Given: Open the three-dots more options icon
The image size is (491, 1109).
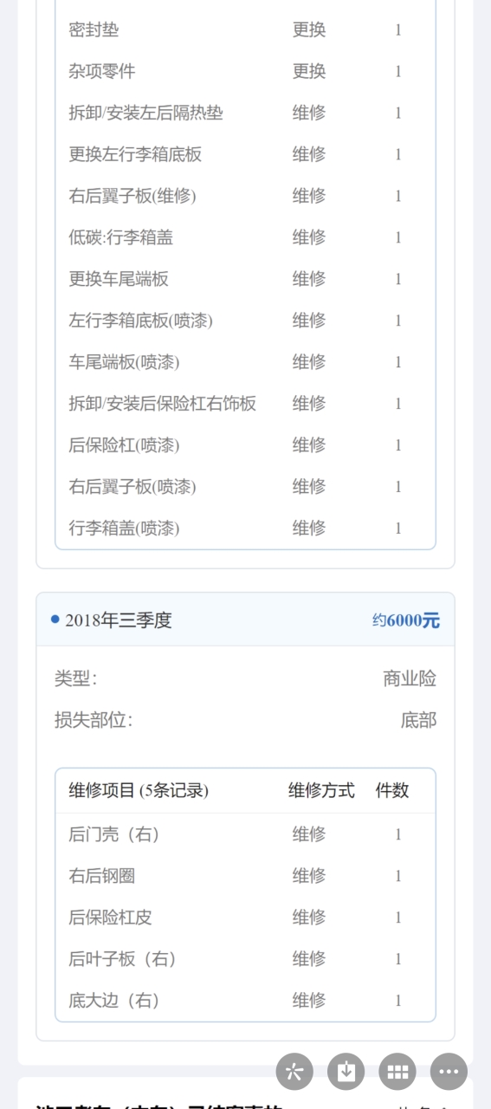Looking at the screenshot, I should (x=449, y=1072).
